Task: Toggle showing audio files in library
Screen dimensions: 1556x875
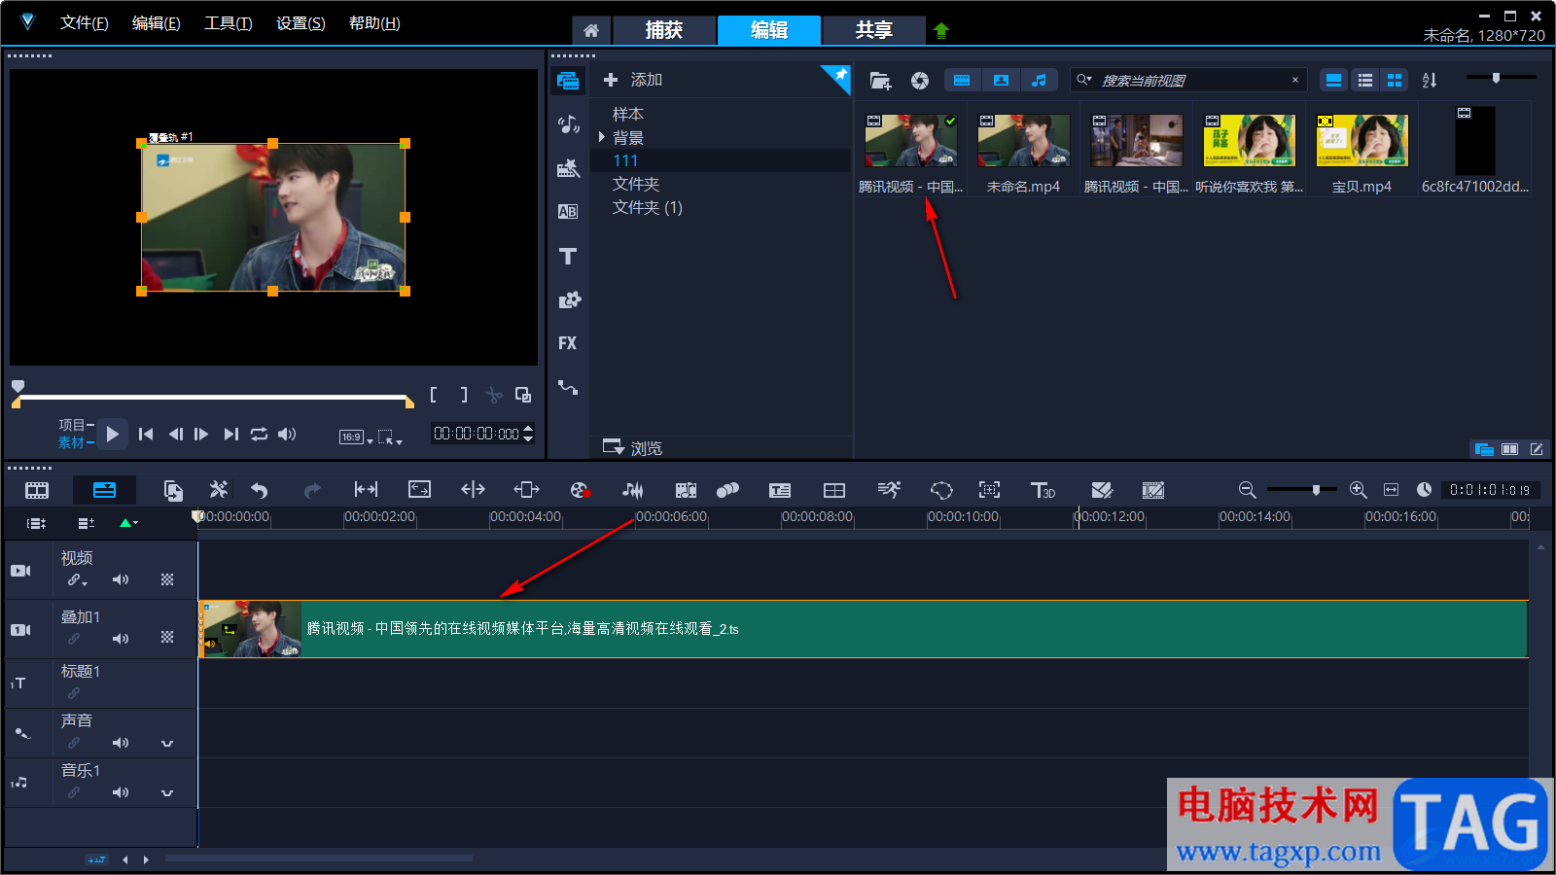Action: click(1040, 81)
